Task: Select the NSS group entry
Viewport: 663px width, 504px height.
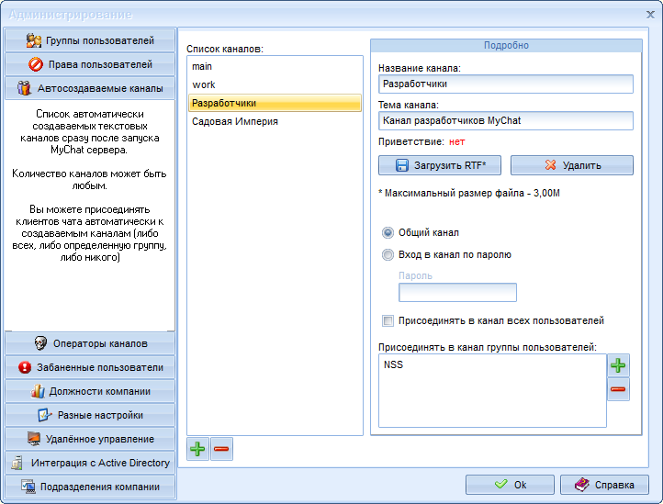Action: coord(394,364)
